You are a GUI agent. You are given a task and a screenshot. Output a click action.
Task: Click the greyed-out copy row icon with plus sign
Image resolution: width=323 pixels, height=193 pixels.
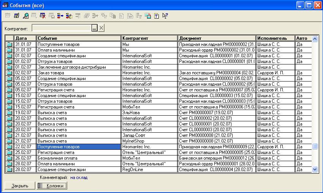[x=34, y=16]
